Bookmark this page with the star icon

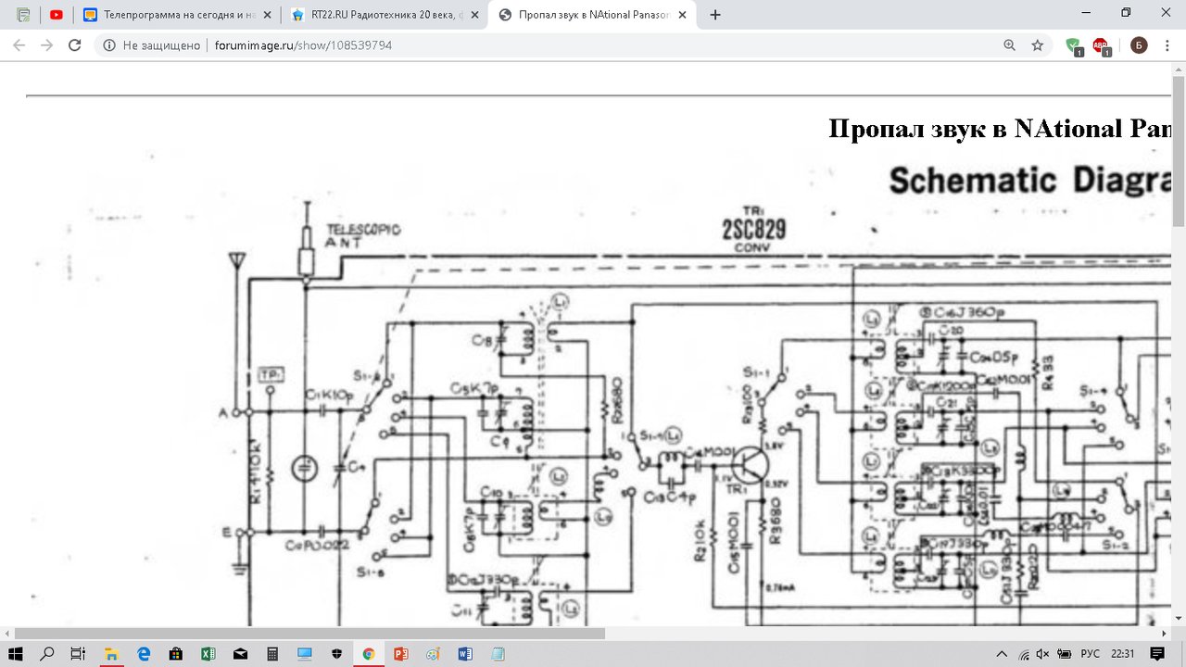pyautogui.click(x=1037, y=44)
